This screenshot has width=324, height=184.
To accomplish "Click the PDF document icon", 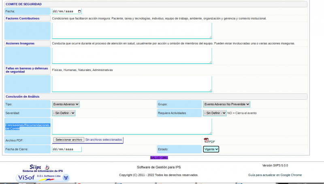I will pyautogui.click(x=206, y=140).
